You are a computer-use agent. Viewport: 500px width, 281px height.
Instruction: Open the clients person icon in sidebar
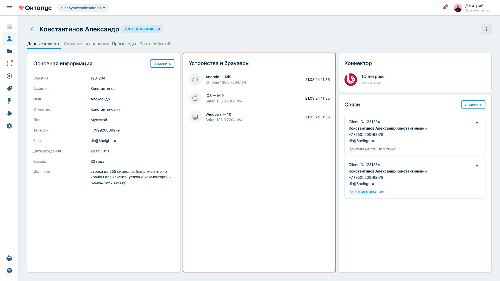click(x=9, y=39)
